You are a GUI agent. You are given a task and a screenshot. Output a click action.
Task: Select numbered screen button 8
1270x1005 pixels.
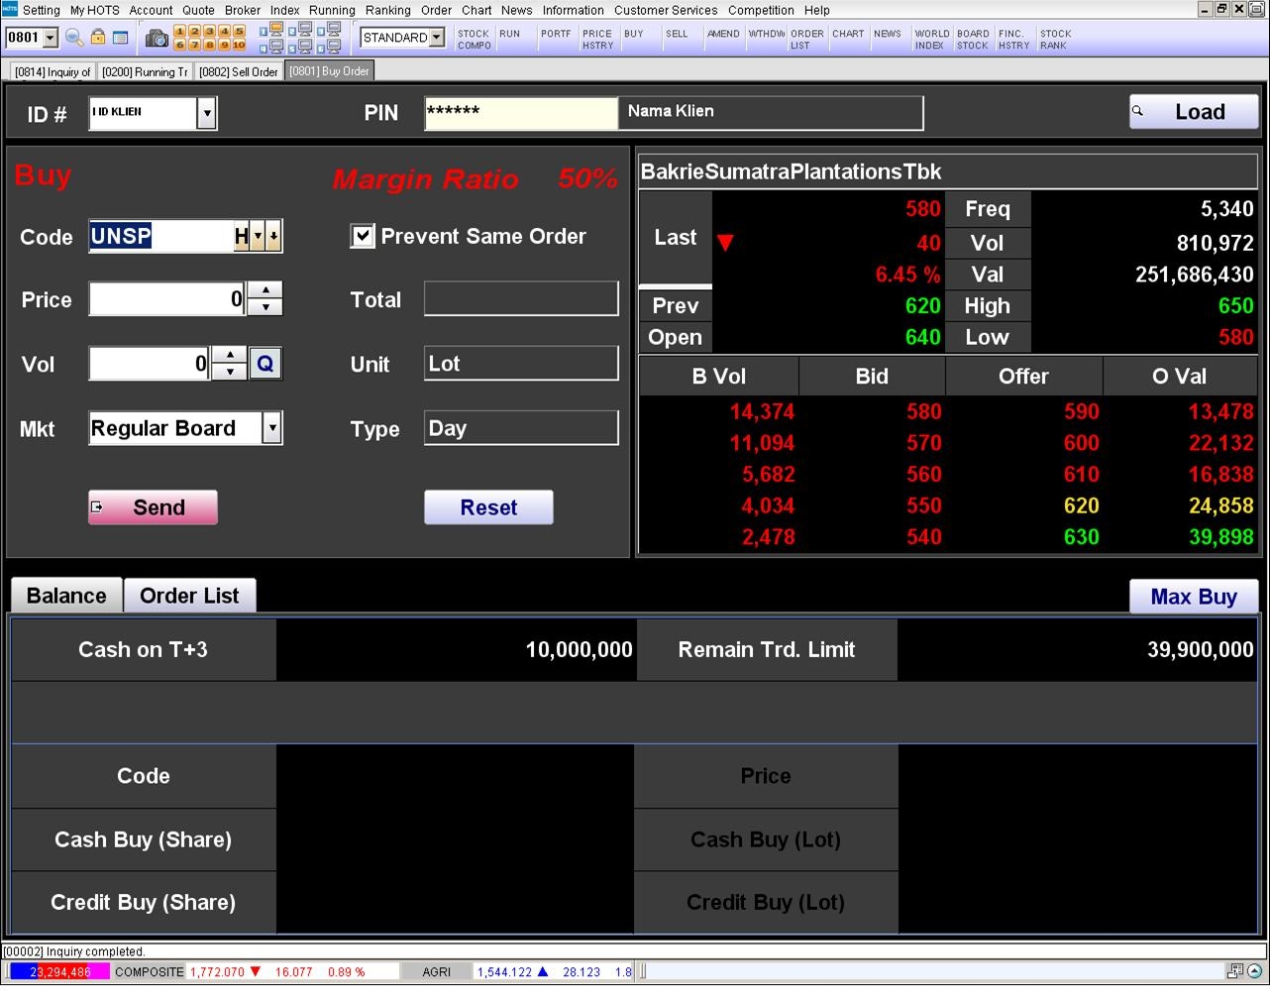(209, 45)
